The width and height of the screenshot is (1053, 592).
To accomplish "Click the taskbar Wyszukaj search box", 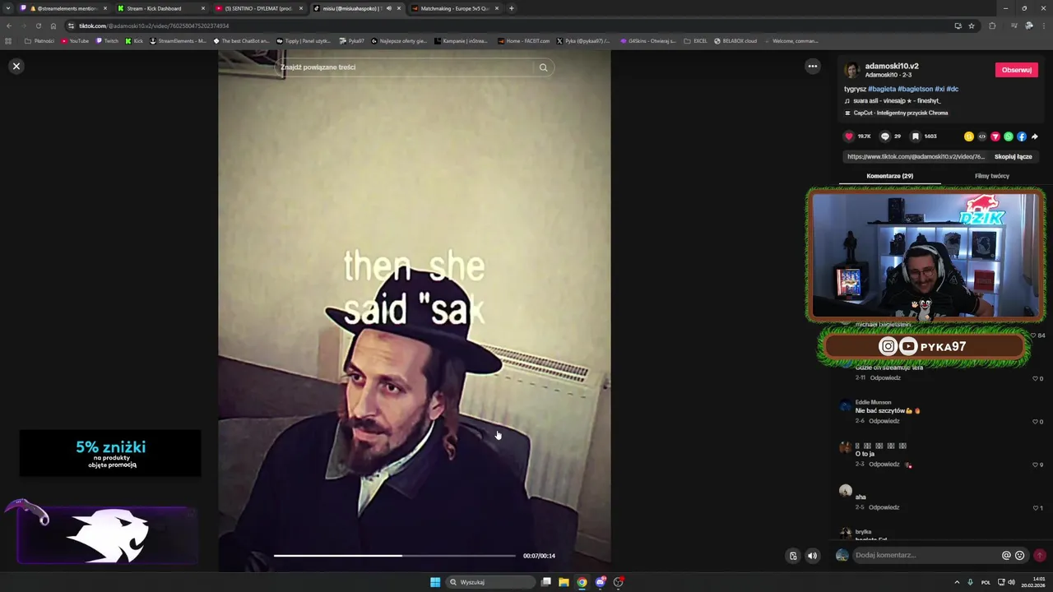I will 492,582.
